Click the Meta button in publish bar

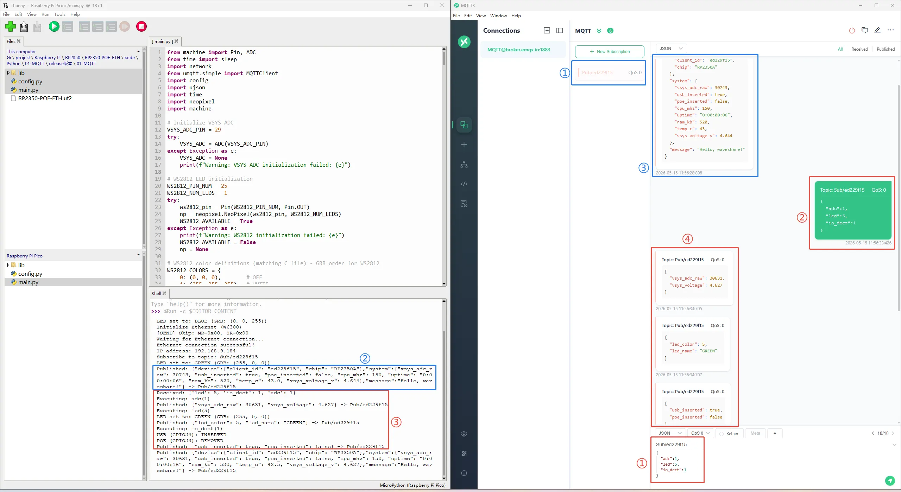[755, 433]
